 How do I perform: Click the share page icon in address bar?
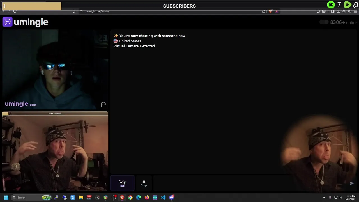[x=264, y=11]
